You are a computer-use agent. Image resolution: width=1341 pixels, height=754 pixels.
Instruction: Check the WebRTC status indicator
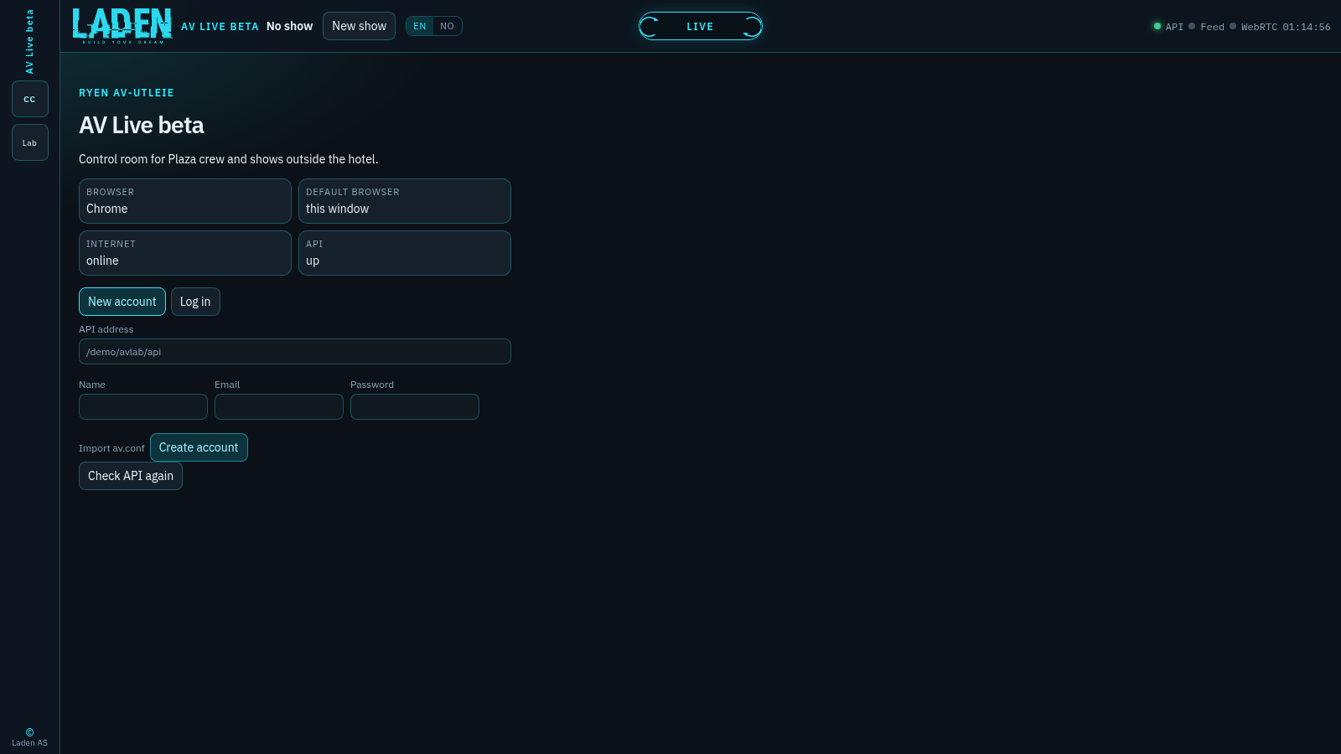(1254, 27)
